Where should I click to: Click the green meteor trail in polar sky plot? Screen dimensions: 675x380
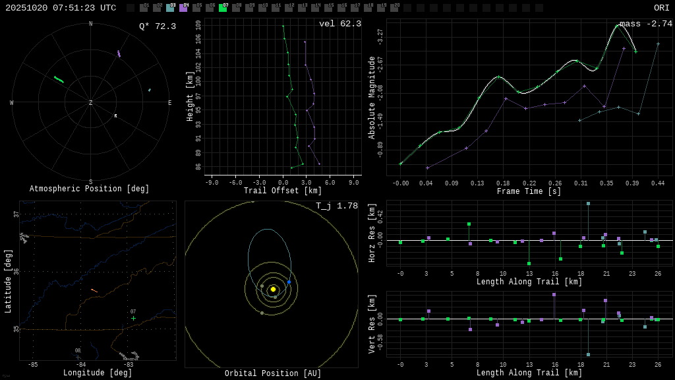pyautogui.click(x=59, y=79)
